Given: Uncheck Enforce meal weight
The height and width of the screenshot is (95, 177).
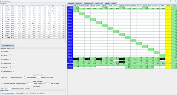Looking at the screenshot, I should point(41,78).
